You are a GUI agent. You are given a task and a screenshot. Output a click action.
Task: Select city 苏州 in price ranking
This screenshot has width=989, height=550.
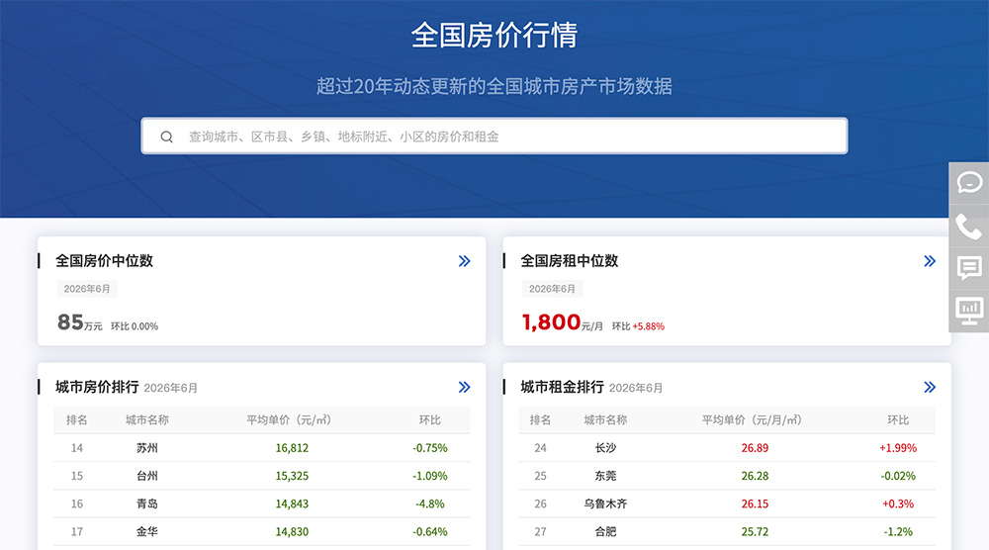tap(147, 448)
